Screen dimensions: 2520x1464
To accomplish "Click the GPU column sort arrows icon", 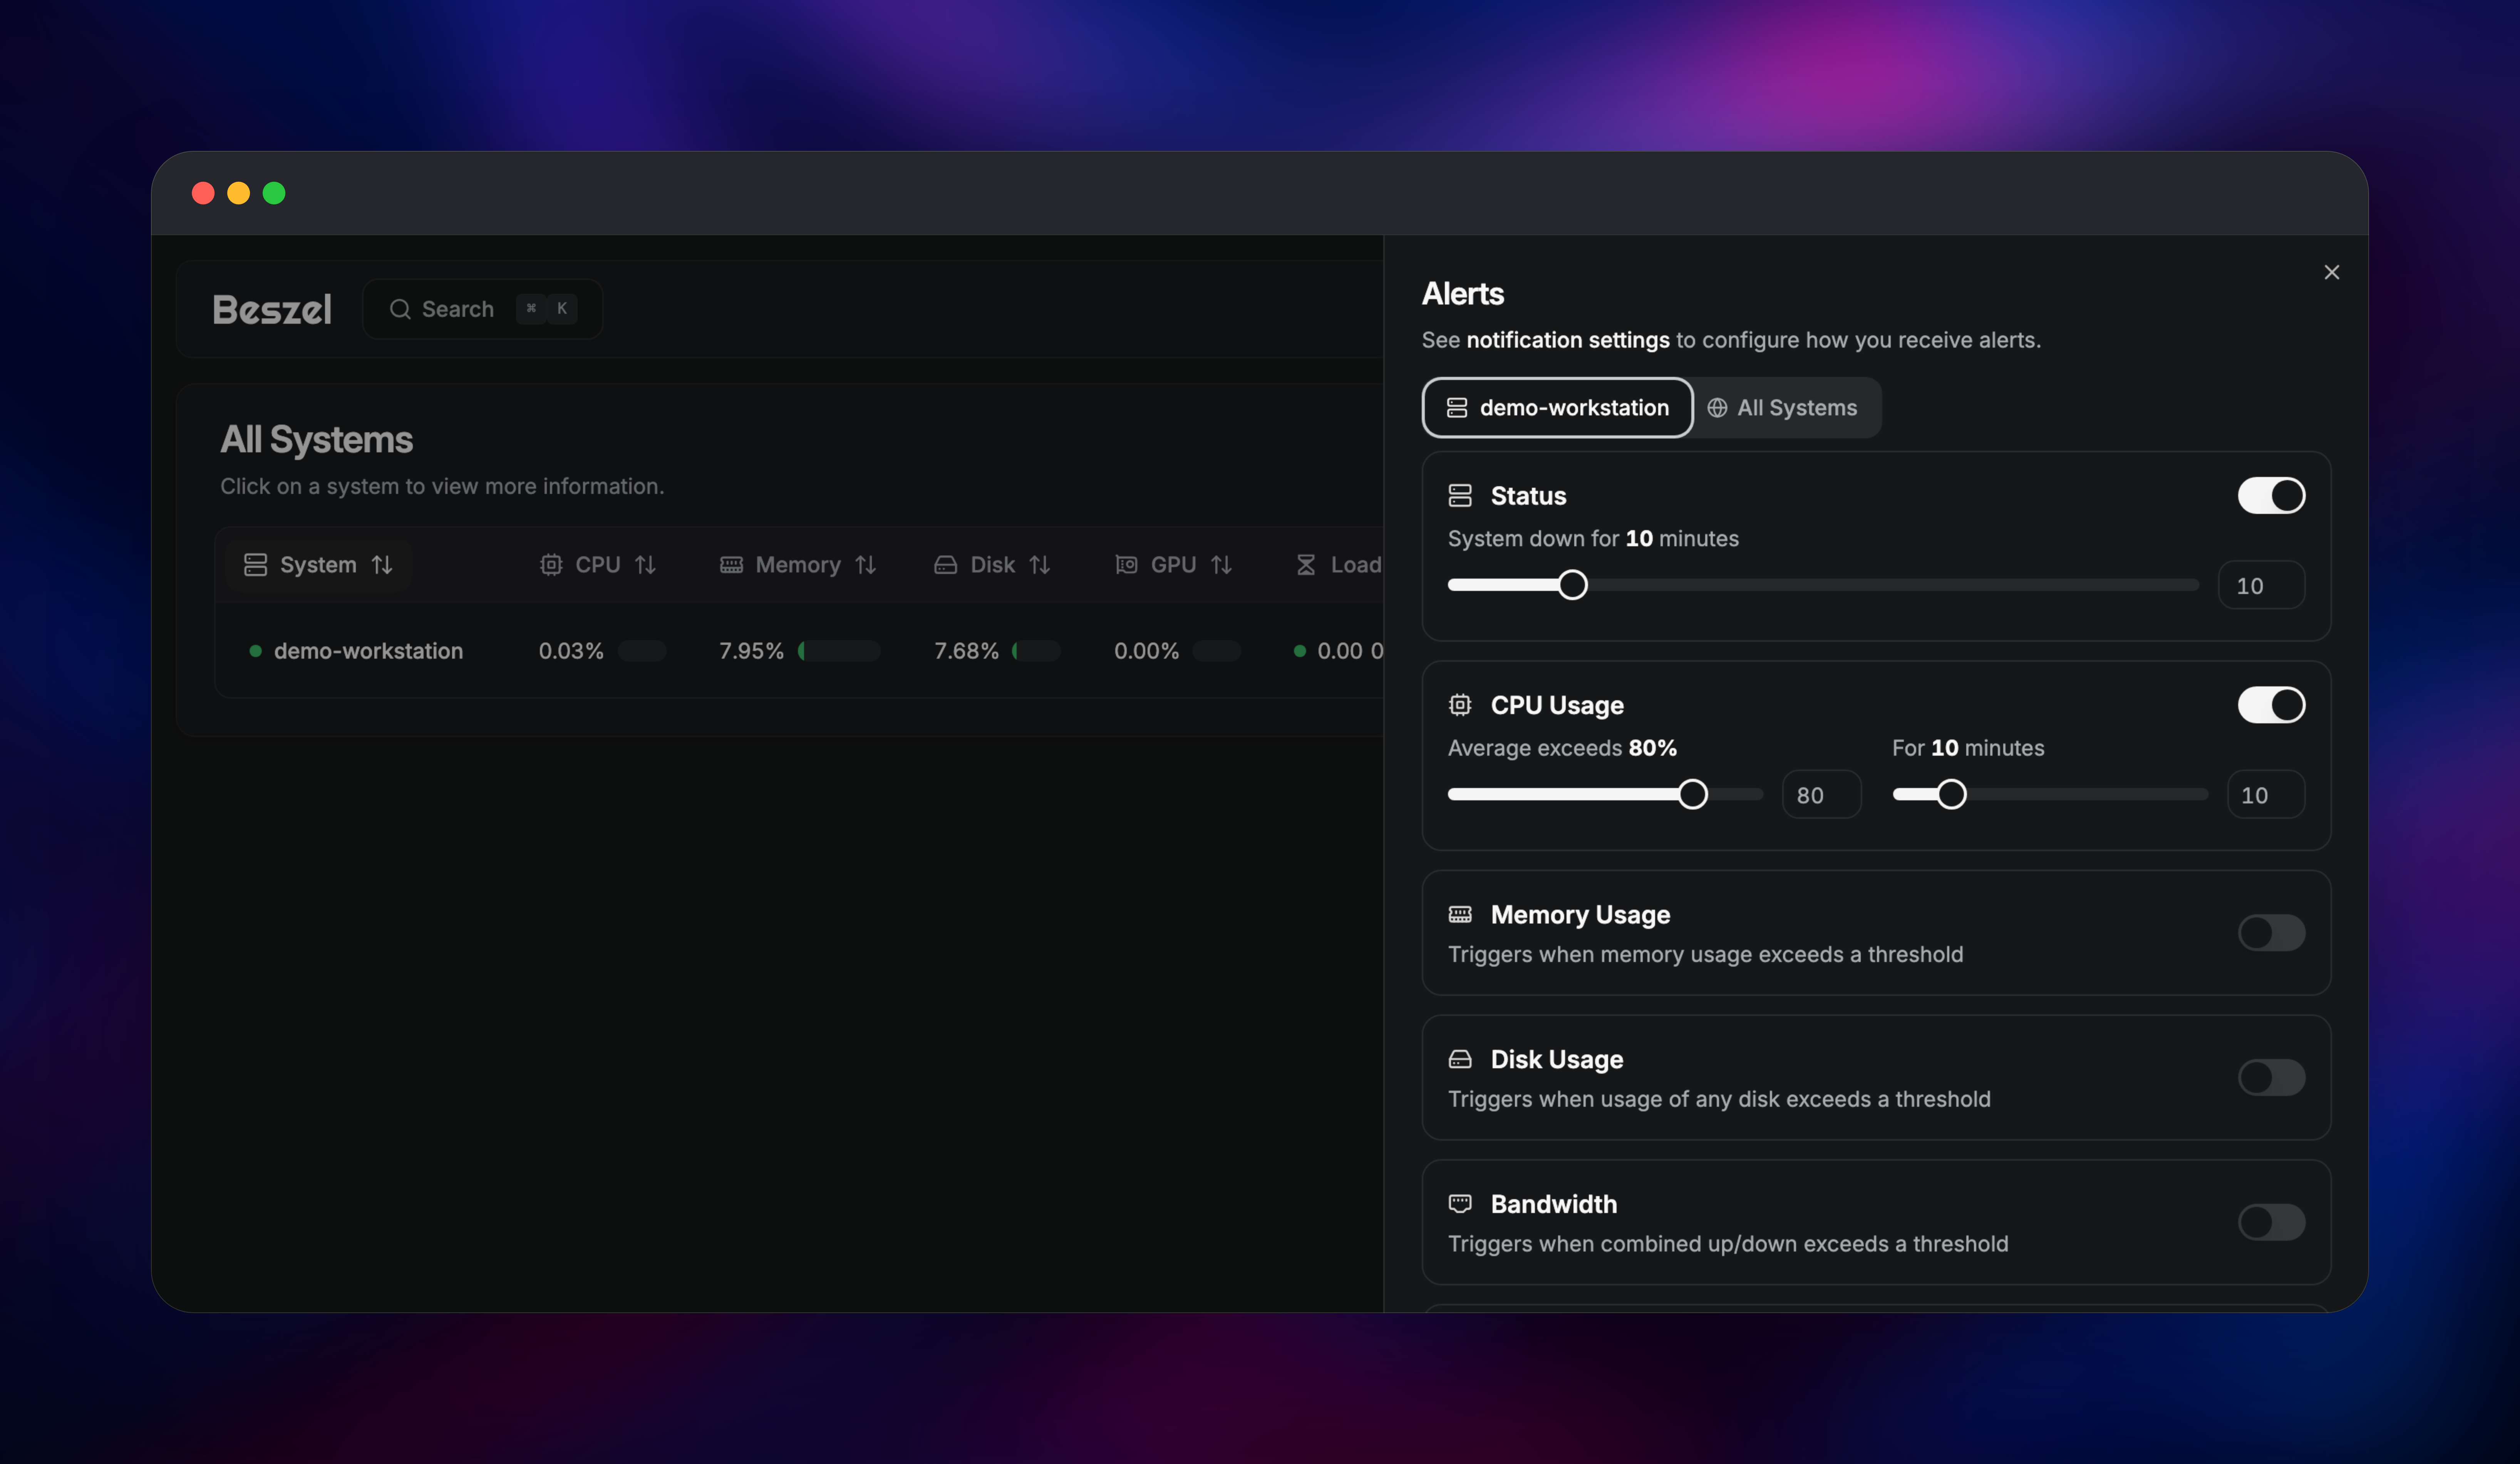I will pyautogui.click(x=1221, y=565).
